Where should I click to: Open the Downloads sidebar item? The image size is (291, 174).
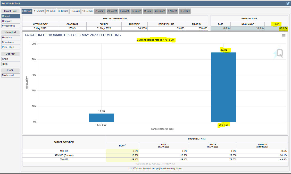pyautogui.click(x=11, y=42)
